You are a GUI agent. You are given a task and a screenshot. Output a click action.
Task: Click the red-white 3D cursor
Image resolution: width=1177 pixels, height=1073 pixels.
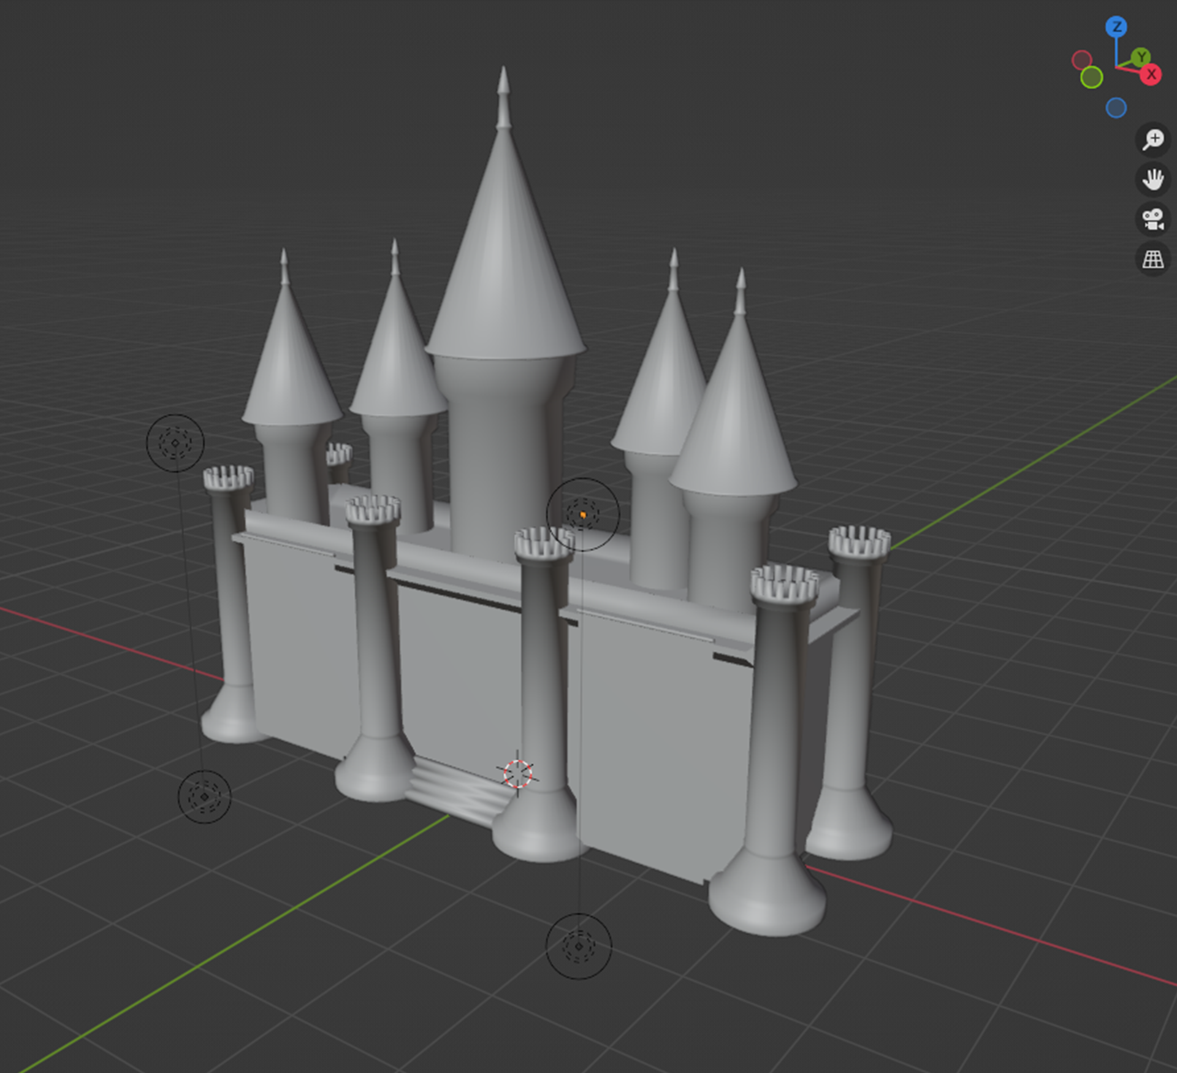tap(517, 773)
